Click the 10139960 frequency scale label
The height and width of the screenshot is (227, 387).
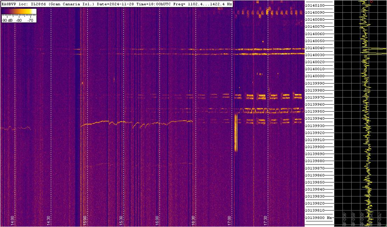(315, 105)
